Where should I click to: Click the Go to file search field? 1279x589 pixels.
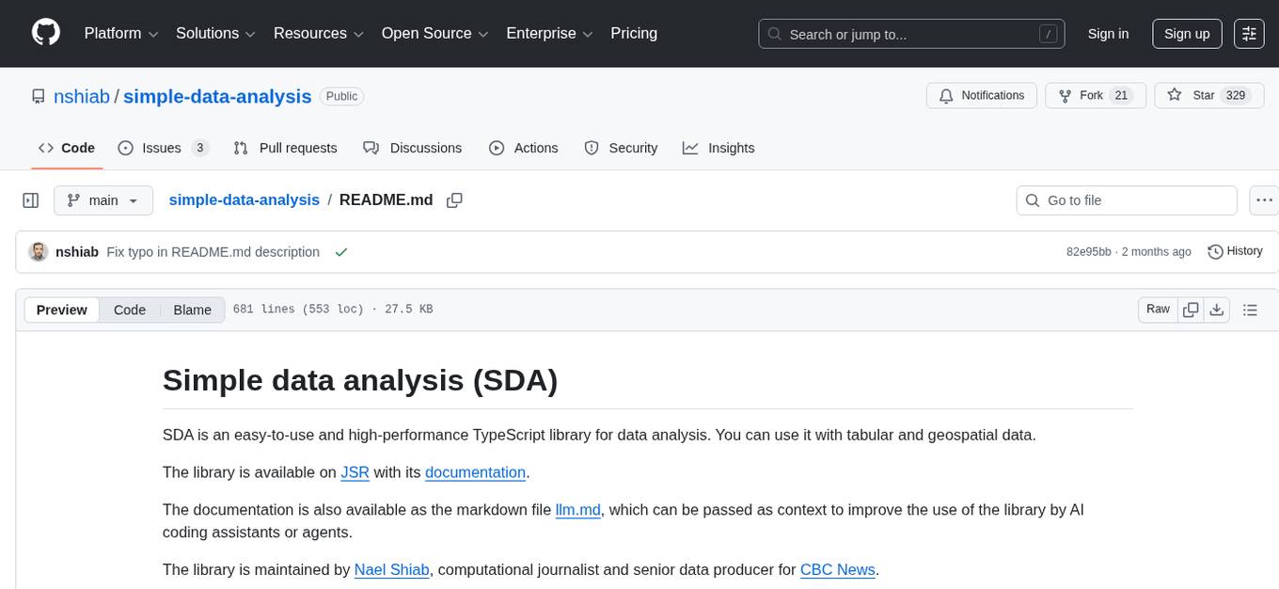(1126, 199)
